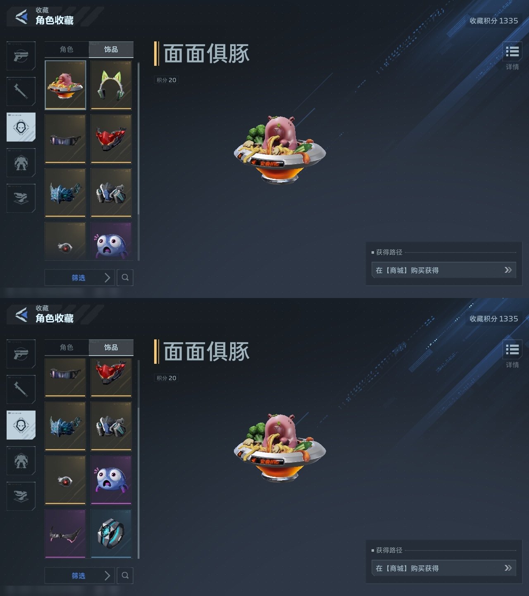Open the pistol category in the upper sidebar
Screen dimensions: 529x596
coord(21,55)
